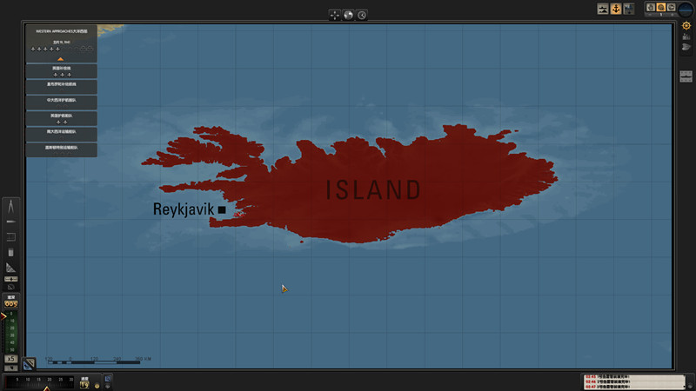This screenshot has width=696, height=391.
Task: Click the ship wheel helm icon
Action: 686,25
